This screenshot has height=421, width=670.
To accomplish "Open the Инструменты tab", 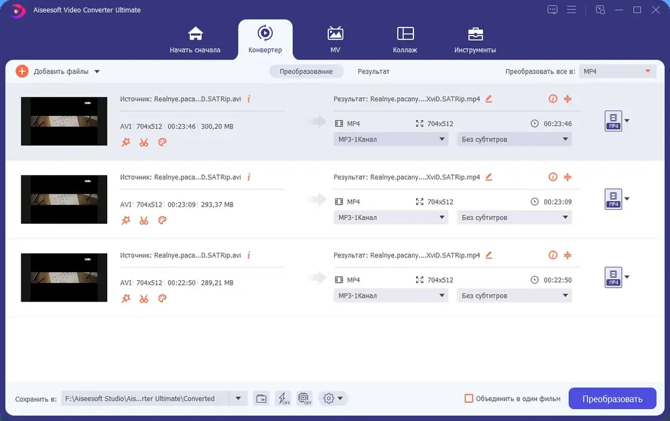I will click(x=475, y=40).
